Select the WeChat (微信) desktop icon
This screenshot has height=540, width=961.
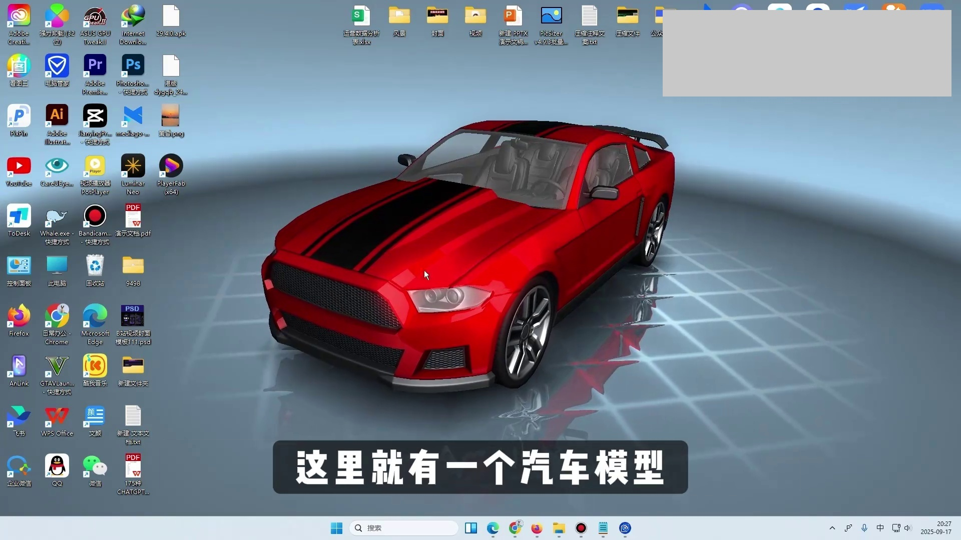point(95,466)
